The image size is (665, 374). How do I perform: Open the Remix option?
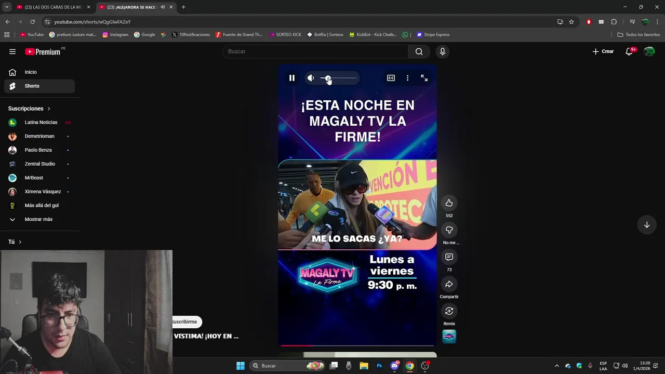(449, 311)
